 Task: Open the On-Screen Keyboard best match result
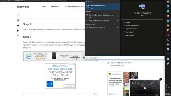point(102,7)
